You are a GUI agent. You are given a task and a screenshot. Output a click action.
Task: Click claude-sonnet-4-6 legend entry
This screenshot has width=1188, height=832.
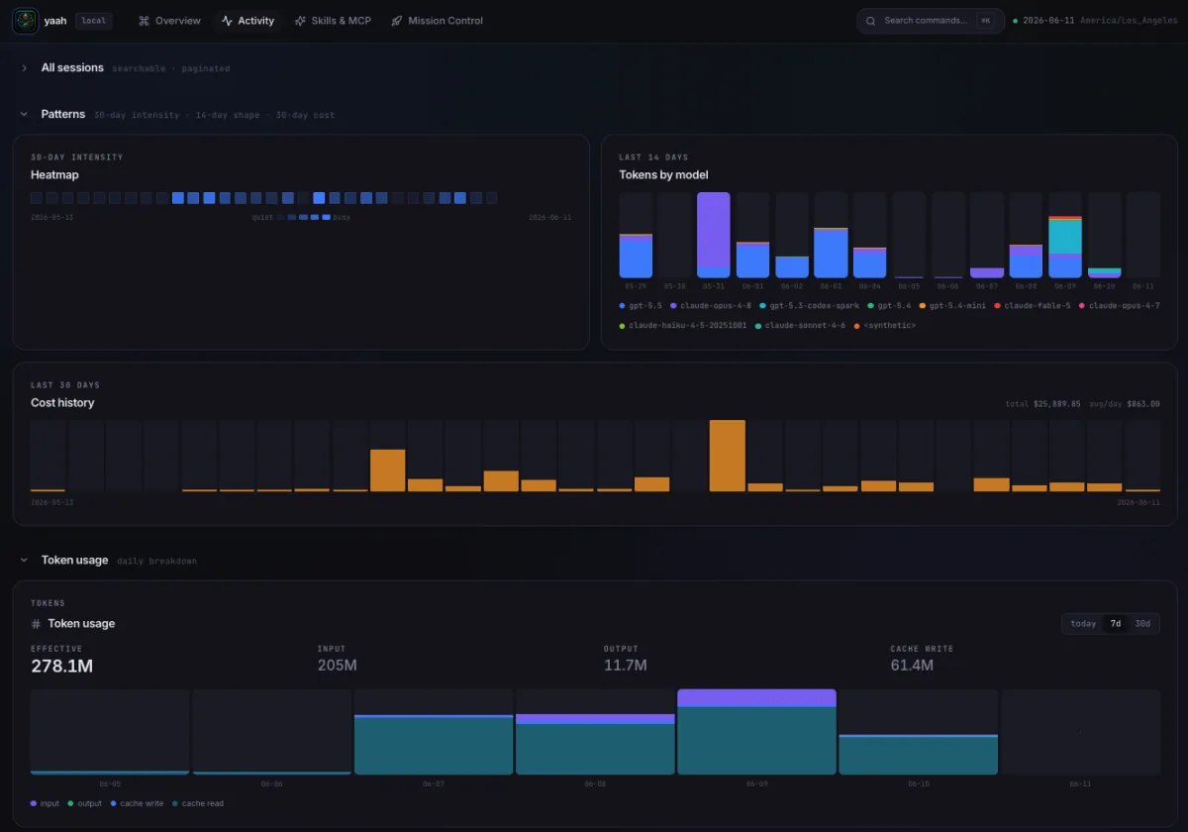(x=800, y=325)
